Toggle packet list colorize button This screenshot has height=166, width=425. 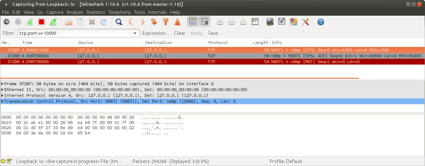pyautogui.click(x=193, y=22)
